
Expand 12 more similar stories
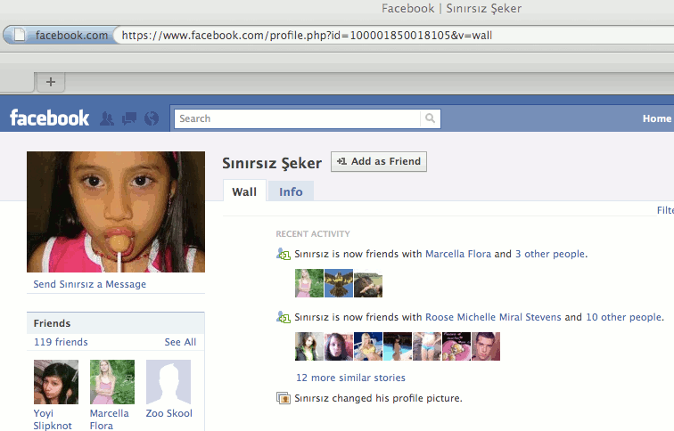click(x=350, y=378)
